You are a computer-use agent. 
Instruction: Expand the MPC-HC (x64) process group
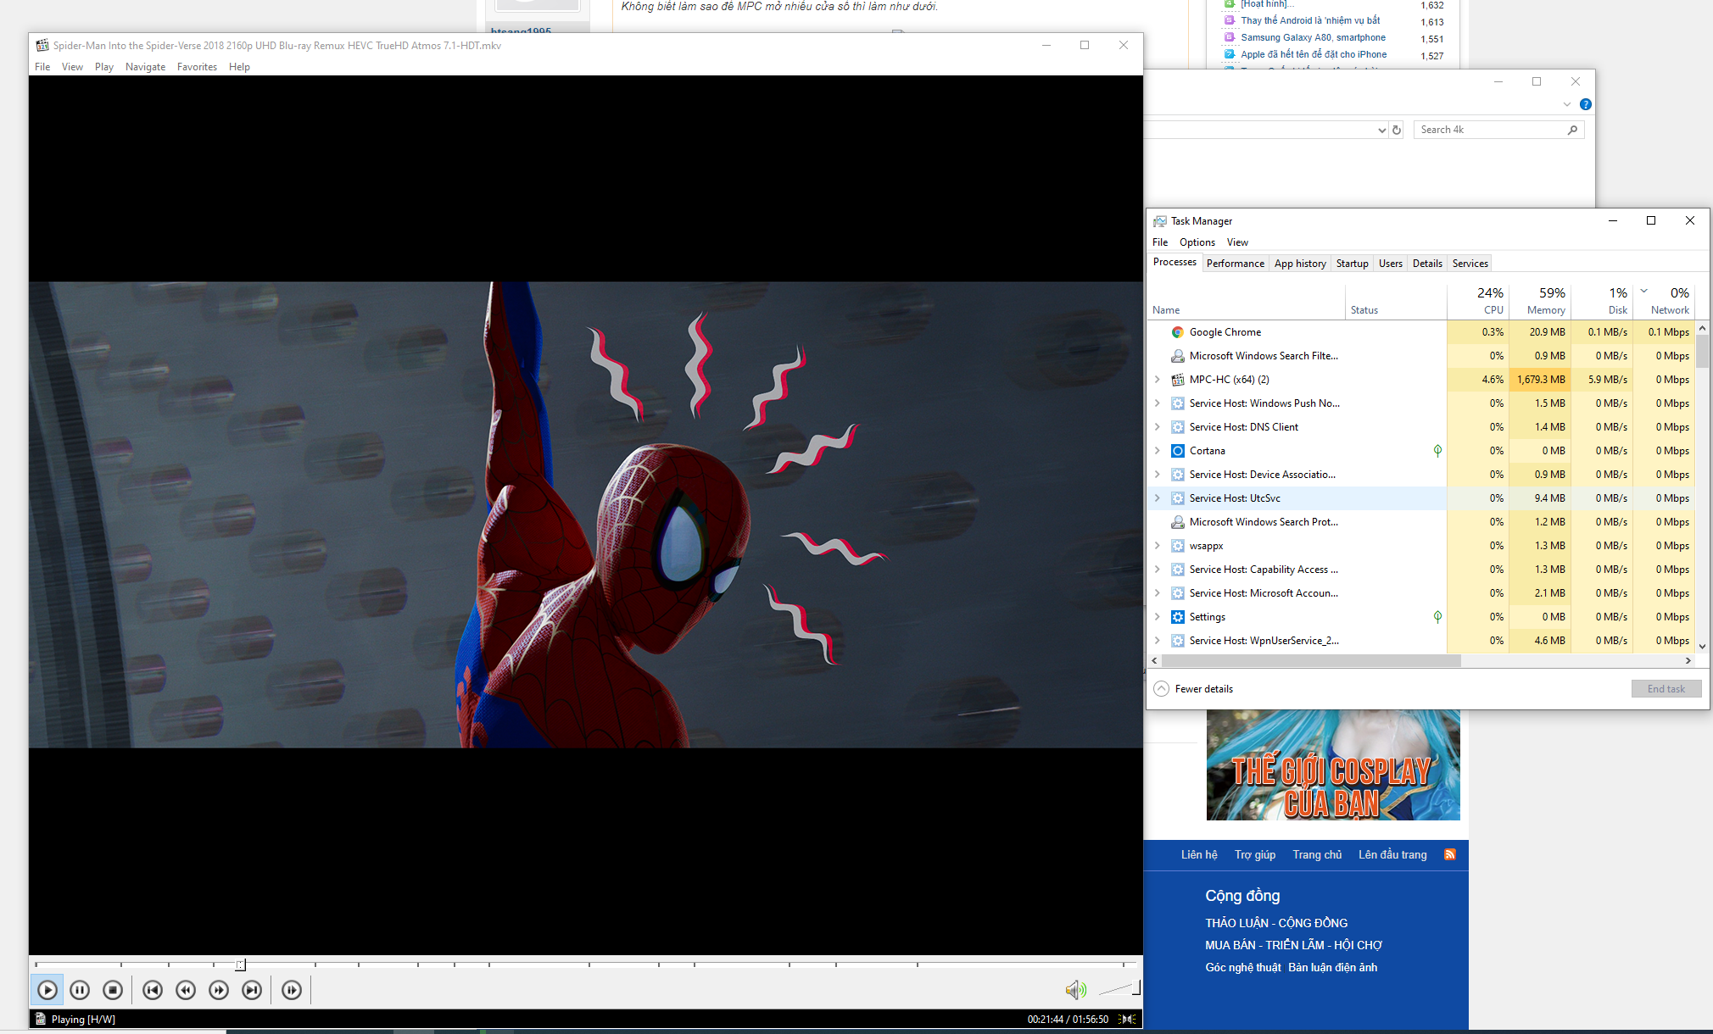[1157, 380]
